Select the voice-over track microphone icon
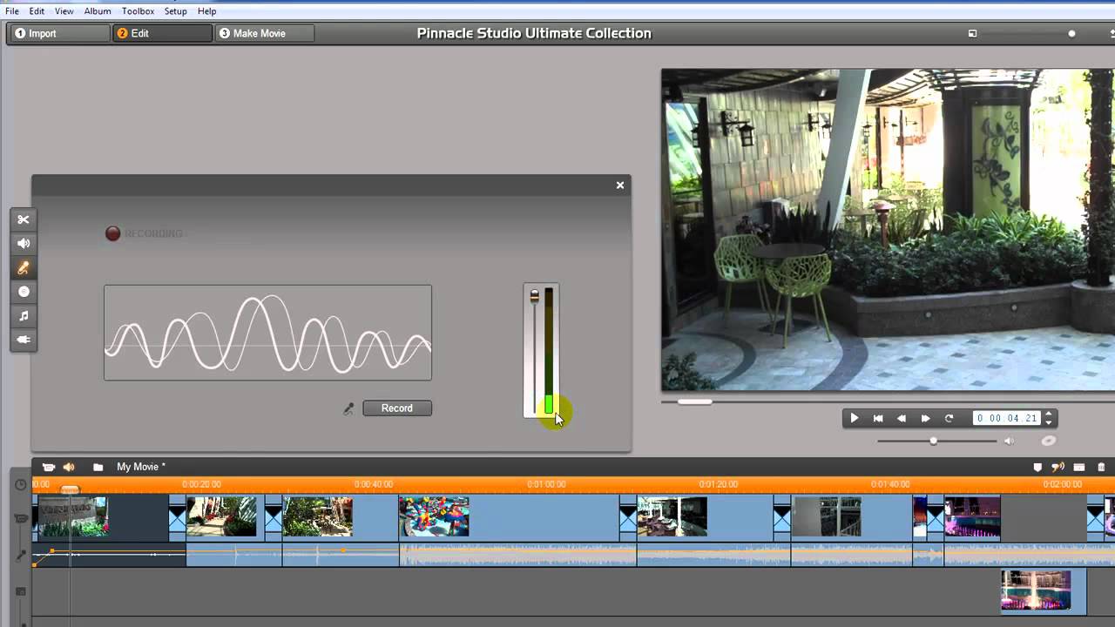 [21, 555]
